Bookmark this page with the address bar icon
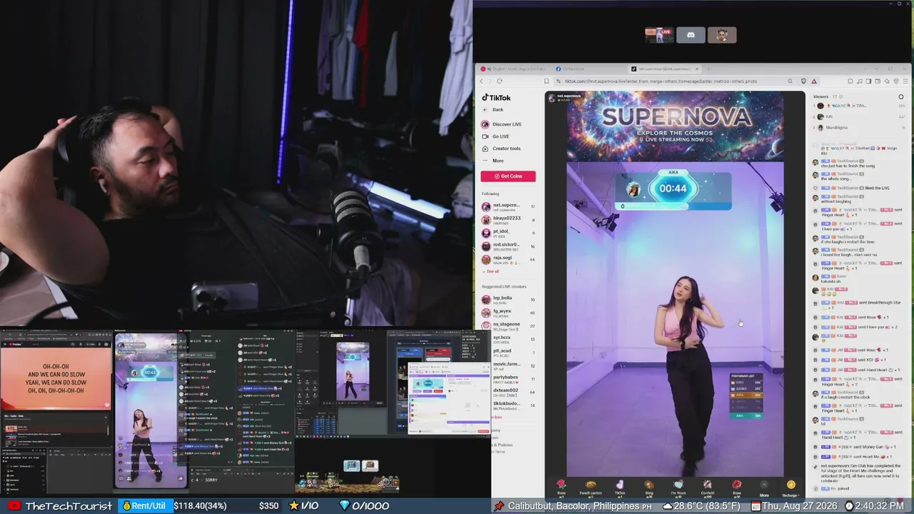The width and height of the screenshot is (914, 514). pos(547,81)
